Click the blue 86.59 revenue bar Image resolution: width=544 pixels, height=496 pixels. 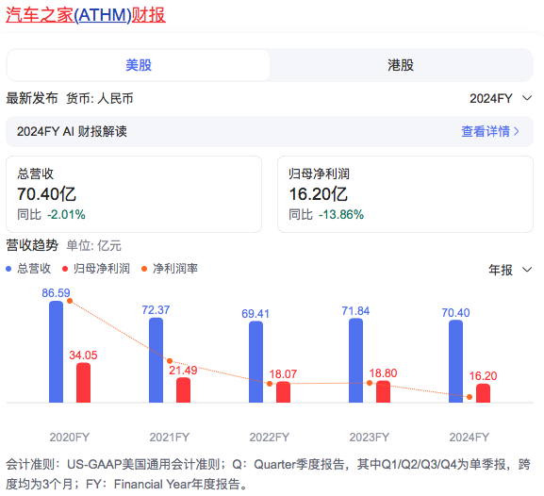pyautogui.click(x=57, y=352)
